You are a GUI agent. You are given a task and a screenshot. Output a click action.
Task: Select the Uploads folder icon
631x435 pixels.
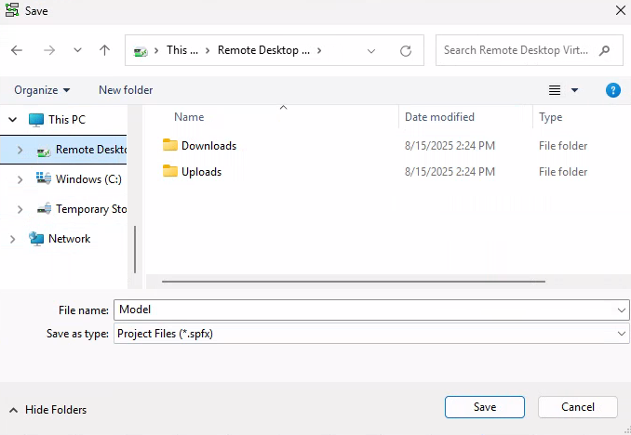169,171
